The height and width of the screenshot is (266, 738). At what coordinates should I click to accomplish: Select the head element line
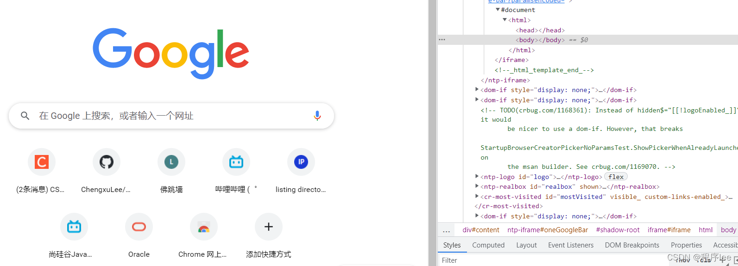pyautogui.click(x=540, y=30)
